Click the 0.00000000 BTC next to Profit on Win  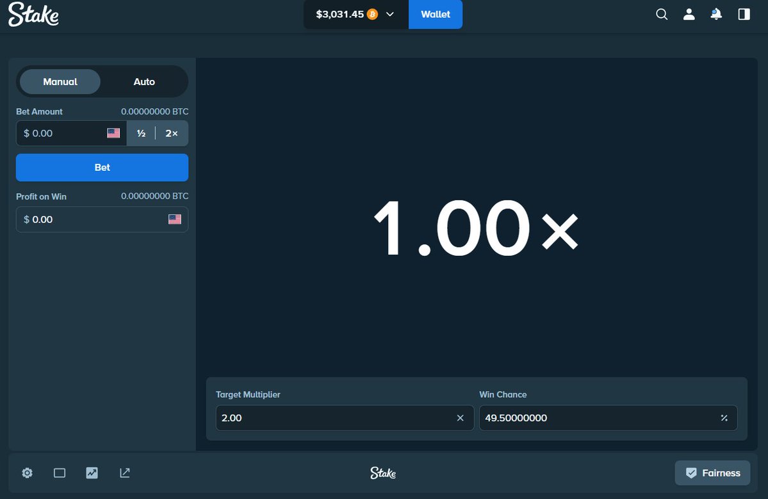pos(155,196)
